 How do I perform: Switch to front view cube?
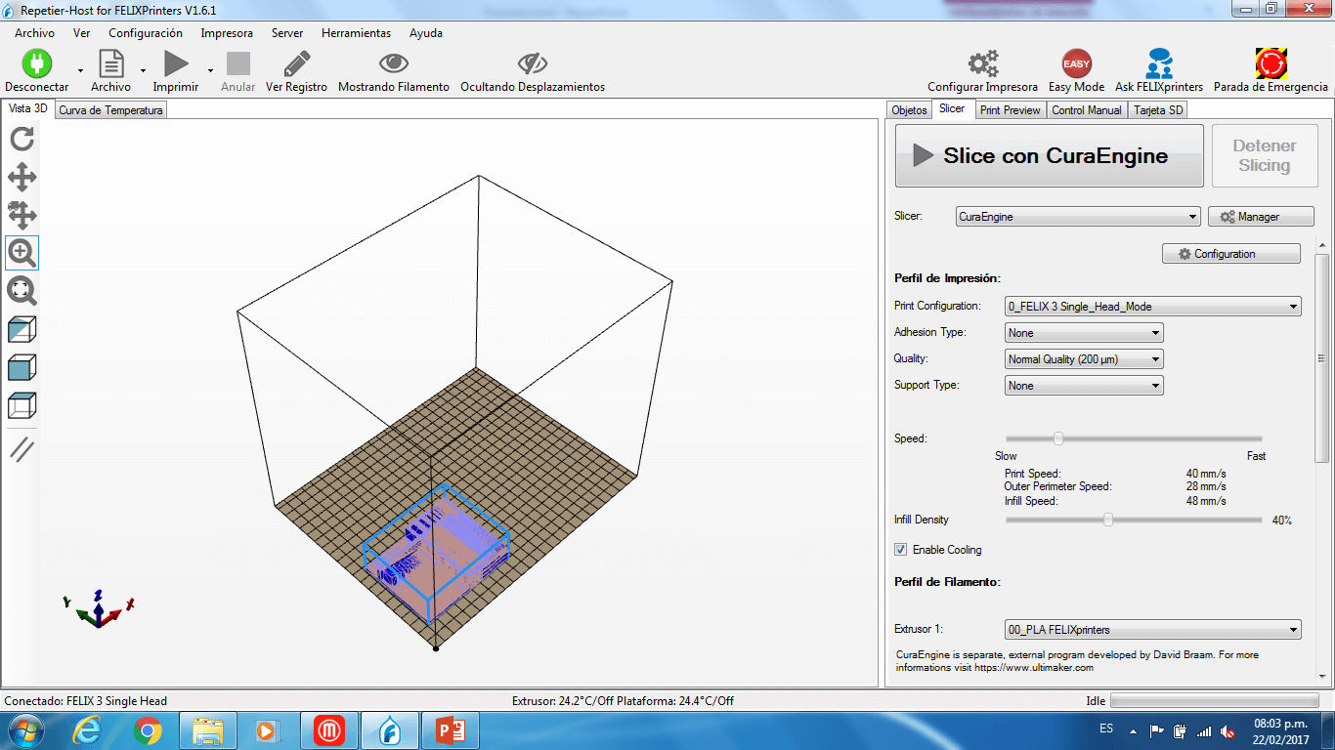tap(22, 367)
